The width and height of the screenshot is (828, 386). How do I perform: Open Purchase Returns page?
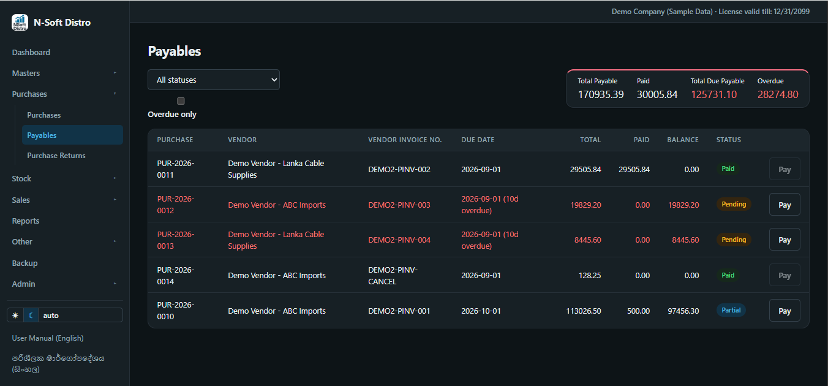click(72, 155)
